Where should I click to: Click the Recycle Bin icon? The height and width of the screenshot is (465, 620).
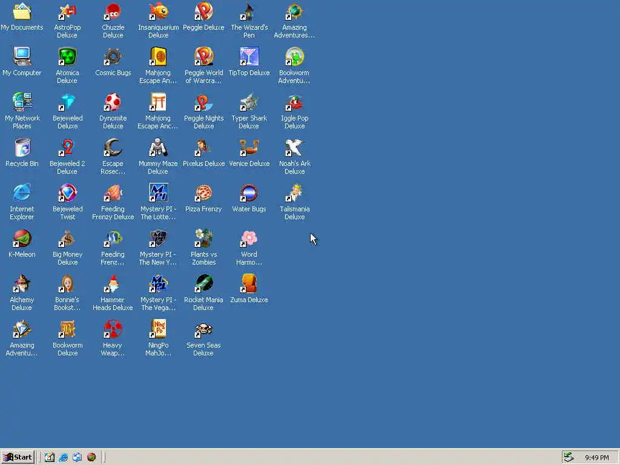point(22,148)
